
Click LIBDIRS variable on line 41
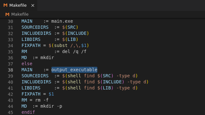31,88
